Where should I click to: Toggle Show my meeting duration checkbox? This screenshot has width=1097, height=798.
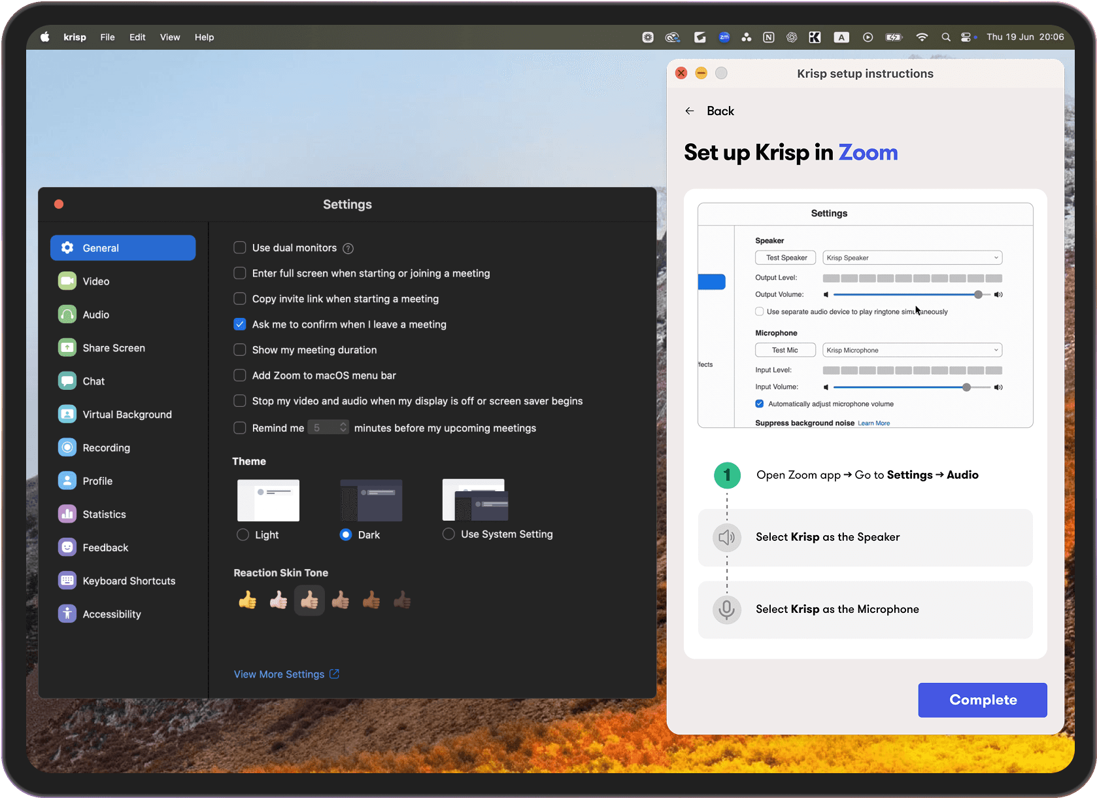tap(240, 349)
